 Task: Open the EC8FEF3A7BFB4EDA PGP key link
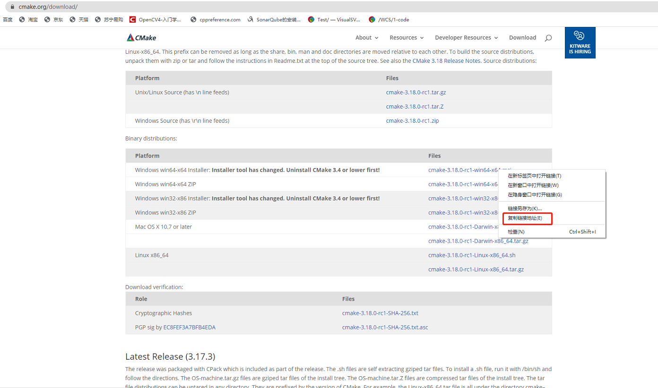(189, 327)
